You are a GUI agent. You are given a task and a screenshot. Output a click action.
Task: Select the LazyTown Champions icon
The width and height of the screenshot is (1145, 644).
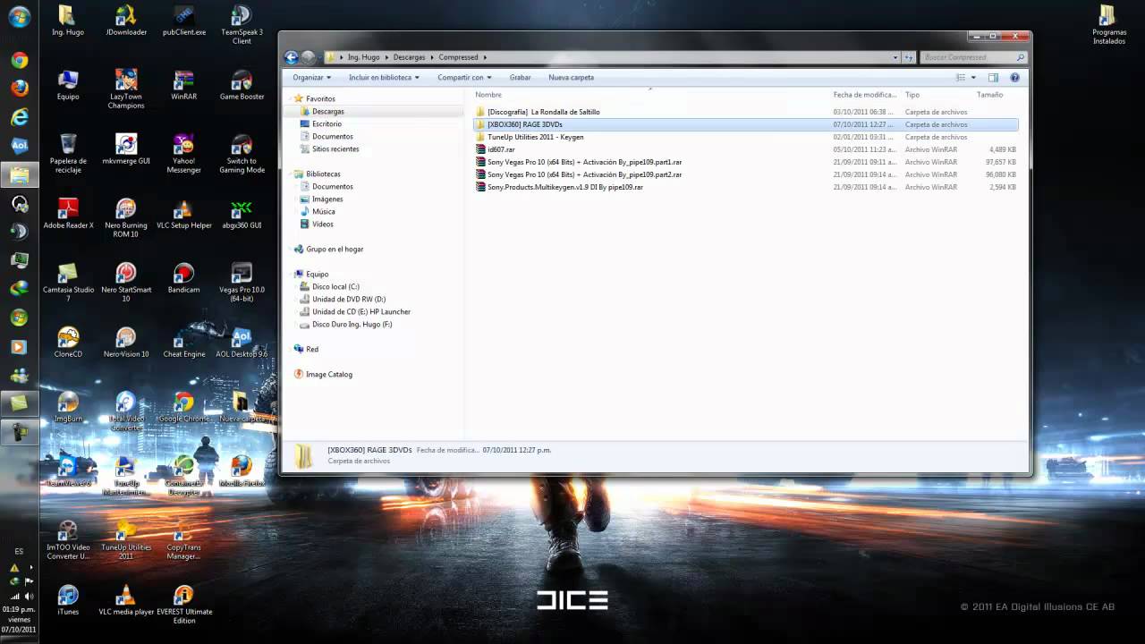coord(126,89)
